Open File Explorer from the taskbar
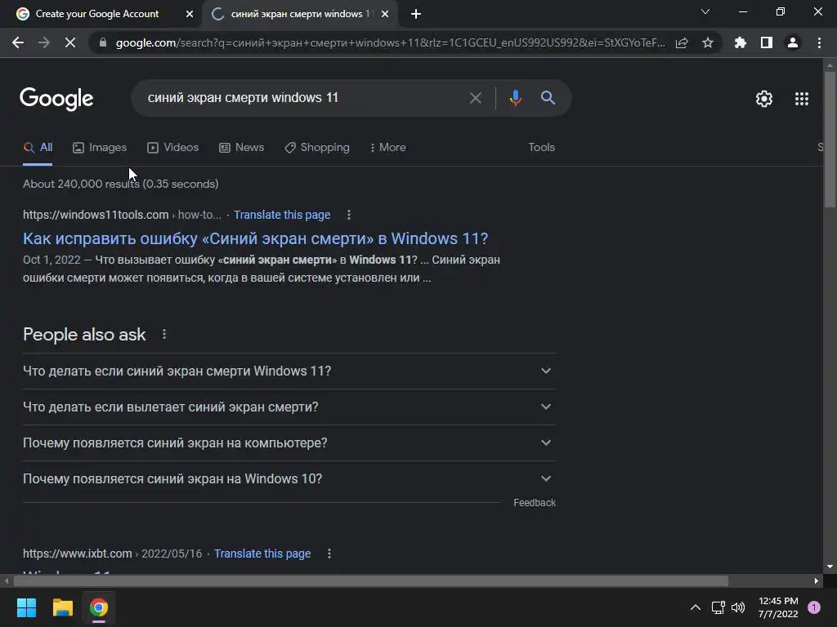 tap(62, 607)
